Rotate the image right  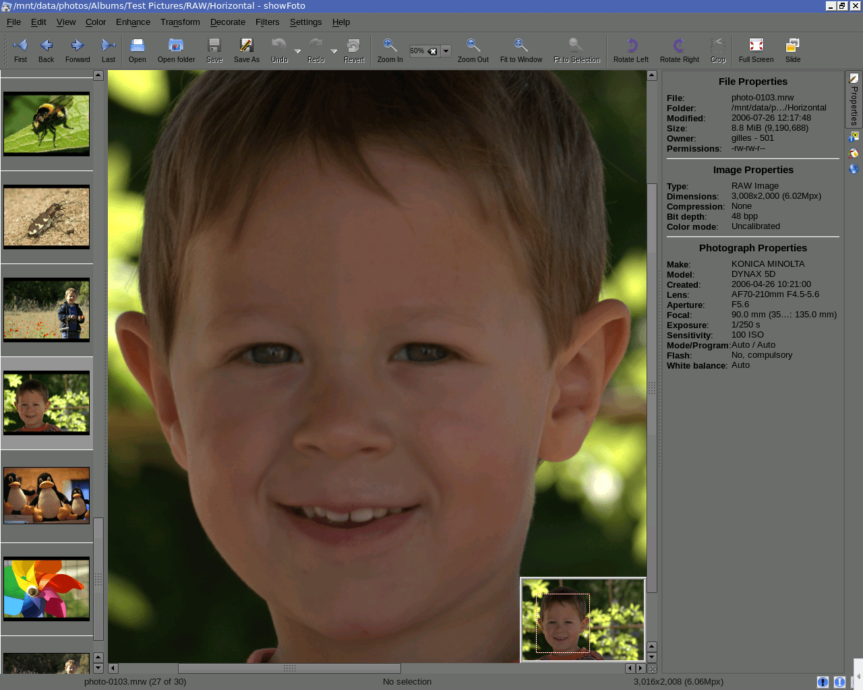(679, 46)
